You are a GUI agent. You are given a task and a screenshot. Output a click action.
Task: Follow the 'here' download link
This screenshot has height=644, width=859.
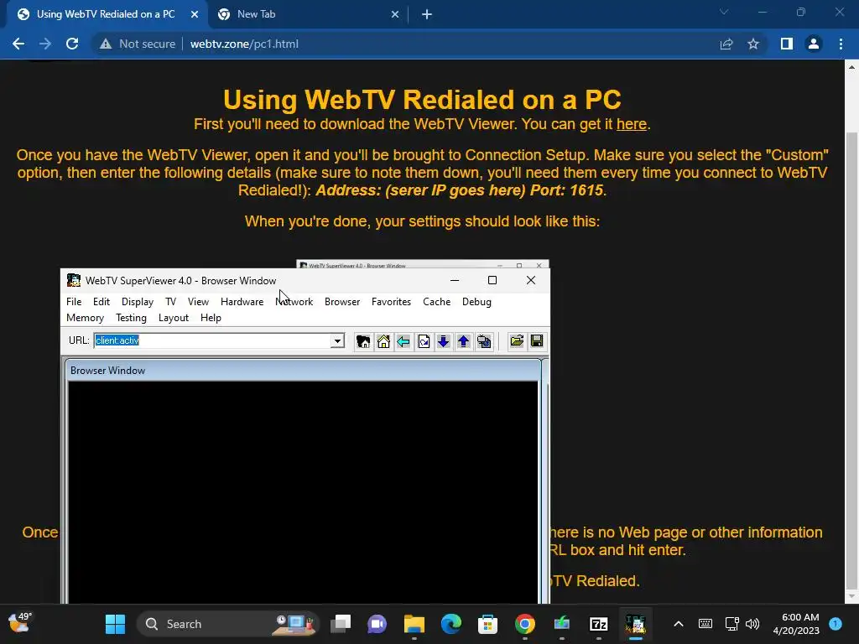632,124
